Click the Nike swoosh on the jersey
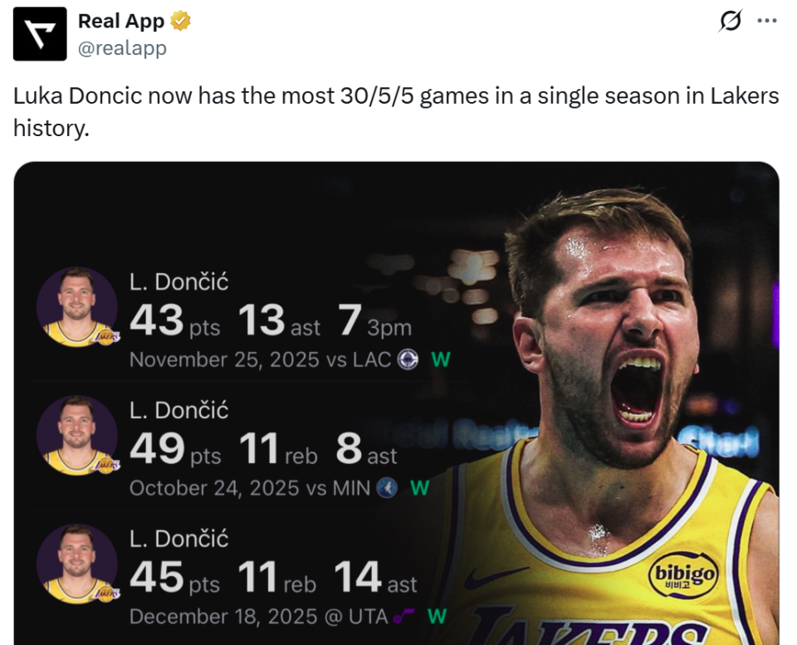 [x=496, y=577]
